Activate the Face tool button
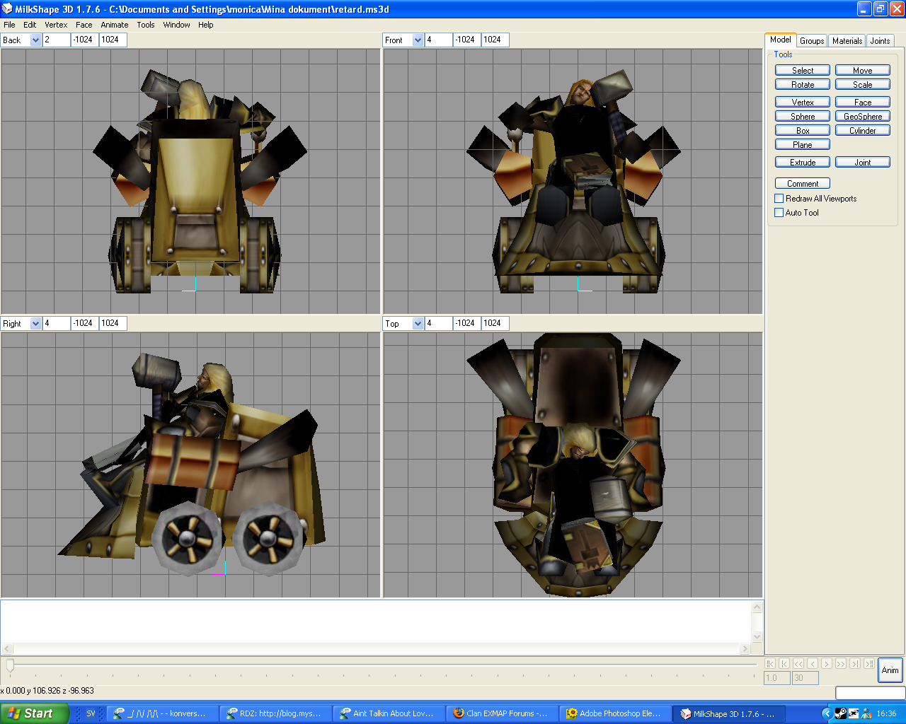The width and height of the screenshot is (906, 724). click(x=863, y=103)
